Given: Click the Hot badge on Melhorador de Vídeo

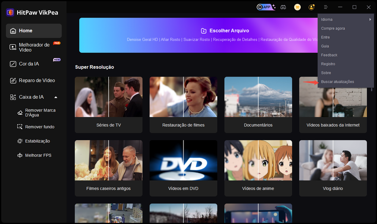Looking at the screenshot, I should tap(57, 43).
